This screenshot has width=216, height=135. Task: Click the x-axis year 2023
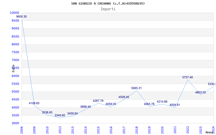[201, 130]
